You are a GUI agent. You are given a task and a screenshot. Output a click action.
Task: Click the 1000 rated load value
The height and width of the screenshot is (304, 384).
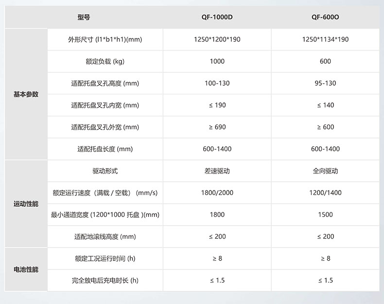tap(217, 61)
